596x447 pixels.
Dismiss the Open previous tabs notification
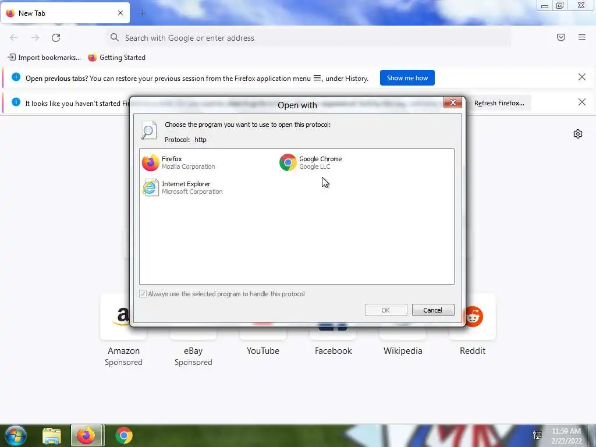click(x=581, y=77)
